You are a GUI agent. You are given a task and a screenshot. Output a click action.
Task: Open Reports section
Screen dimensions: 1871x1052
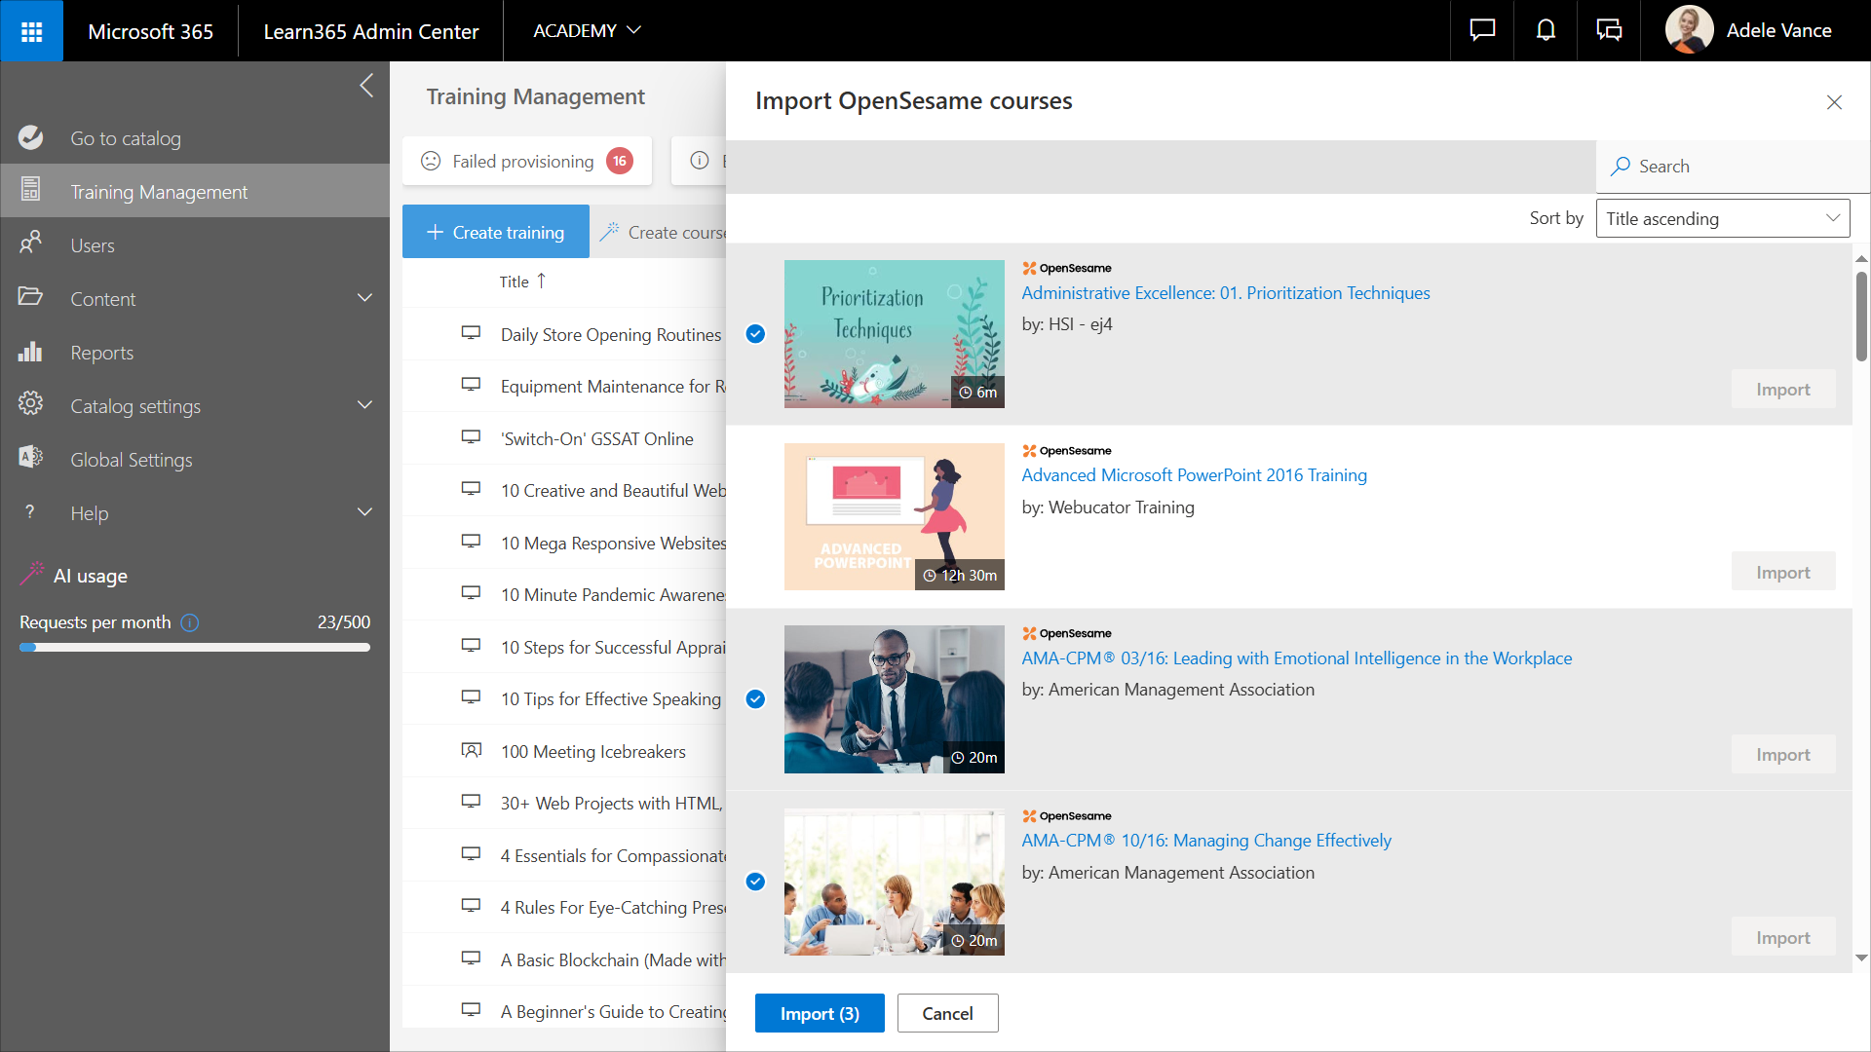tap(195, 352)
